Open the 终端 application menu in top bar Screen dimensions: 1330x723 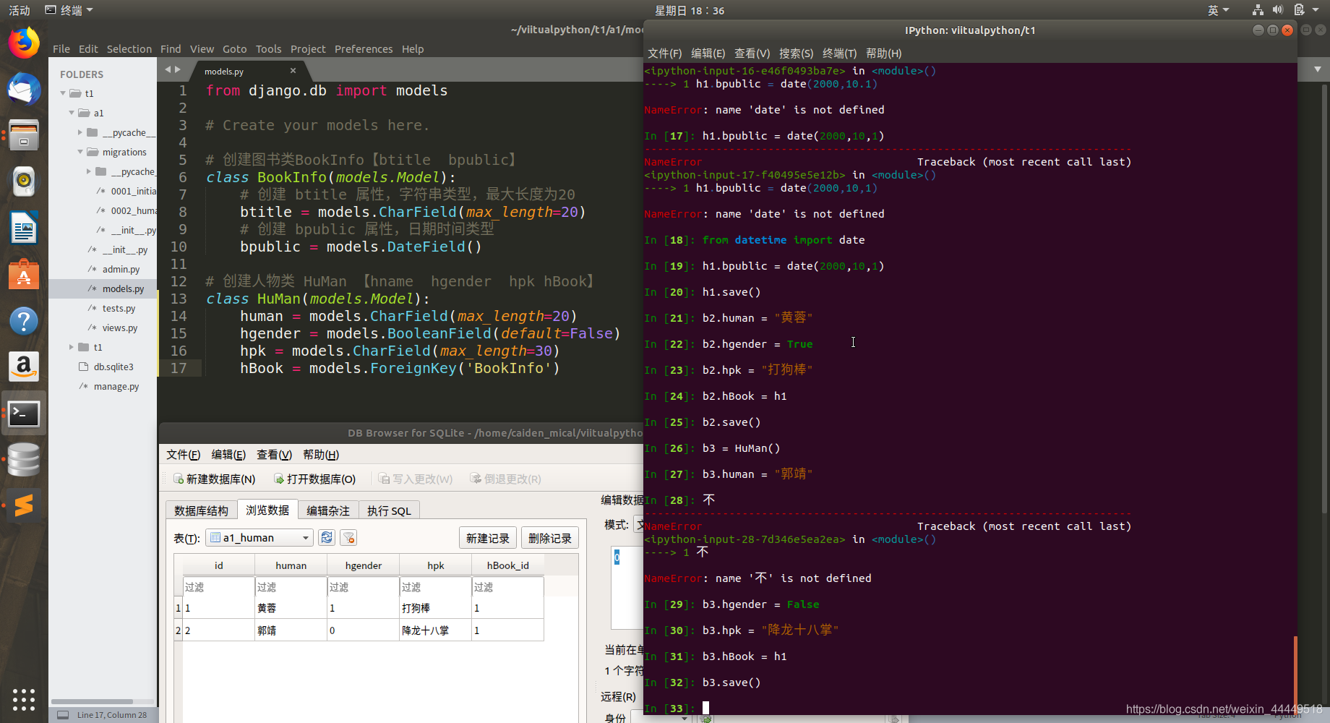(69, 10)
